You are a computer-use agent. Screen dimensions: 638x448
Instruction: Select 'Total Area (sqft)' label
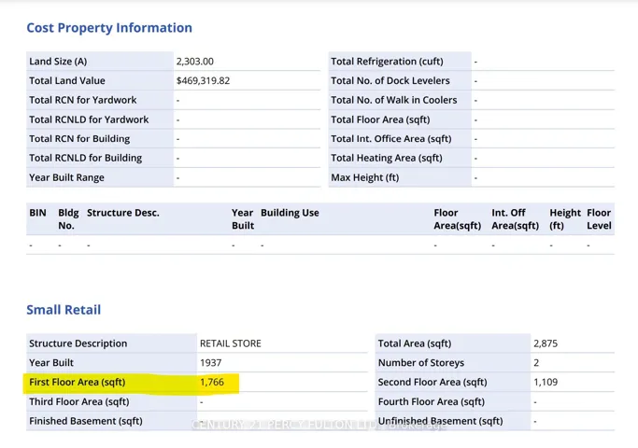pos(415,343)
